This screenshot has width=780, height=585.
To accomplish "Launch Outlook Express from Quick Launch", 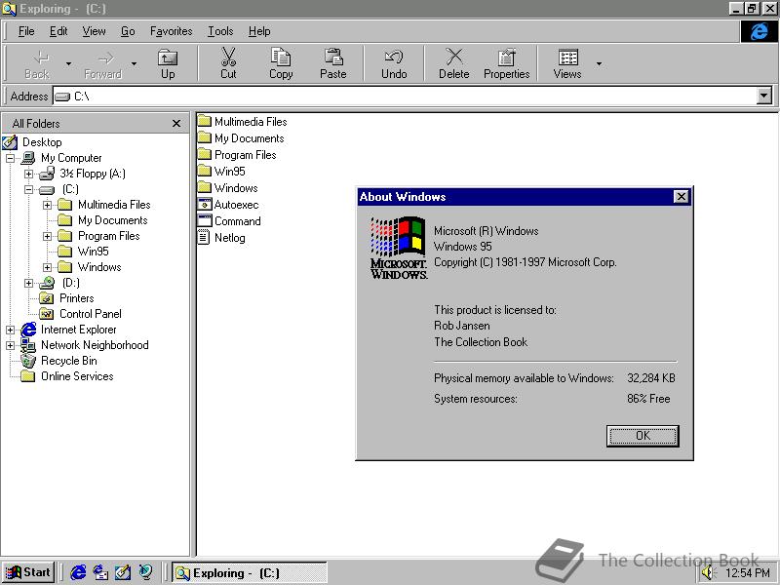I will [x=100, y=572].
